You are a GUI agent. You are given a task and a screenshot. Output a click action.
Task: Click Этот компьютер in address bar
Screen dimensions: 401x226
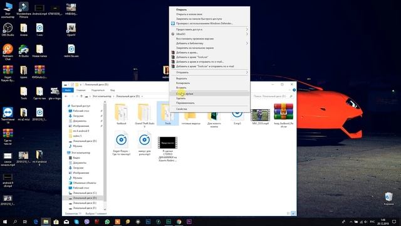(102, 96)
